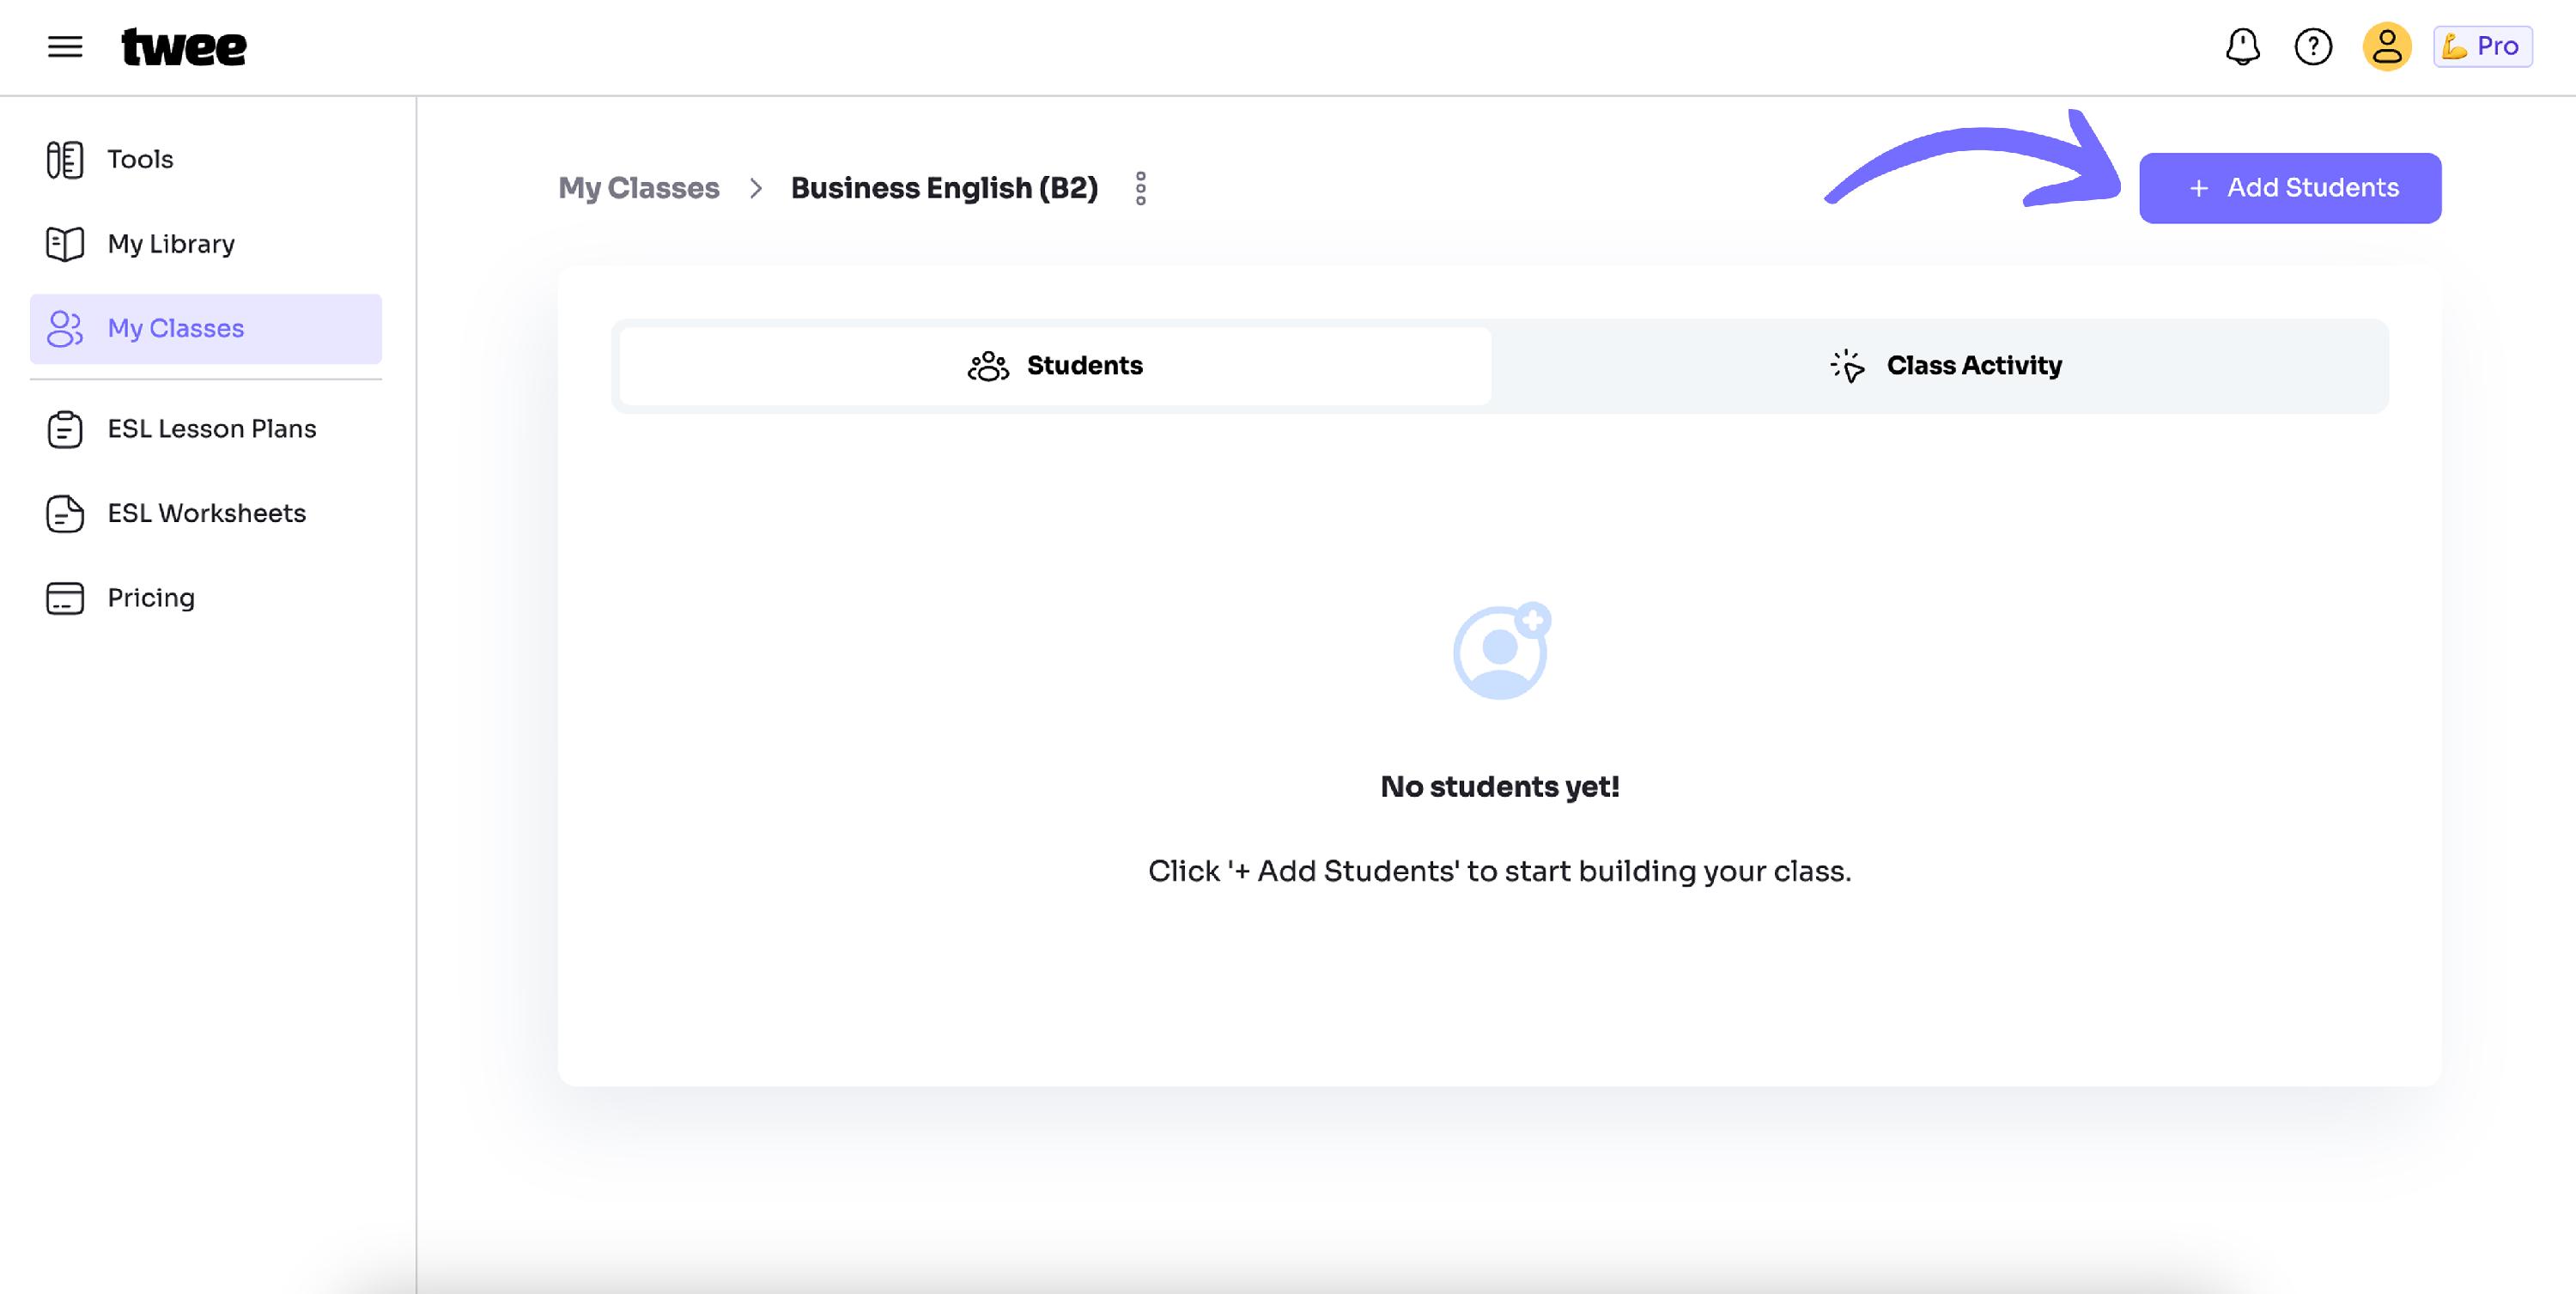Viewport: 2576px width, 1294px height.
Task: Switch to the Class Activity tab
Action: (1944, 366)
